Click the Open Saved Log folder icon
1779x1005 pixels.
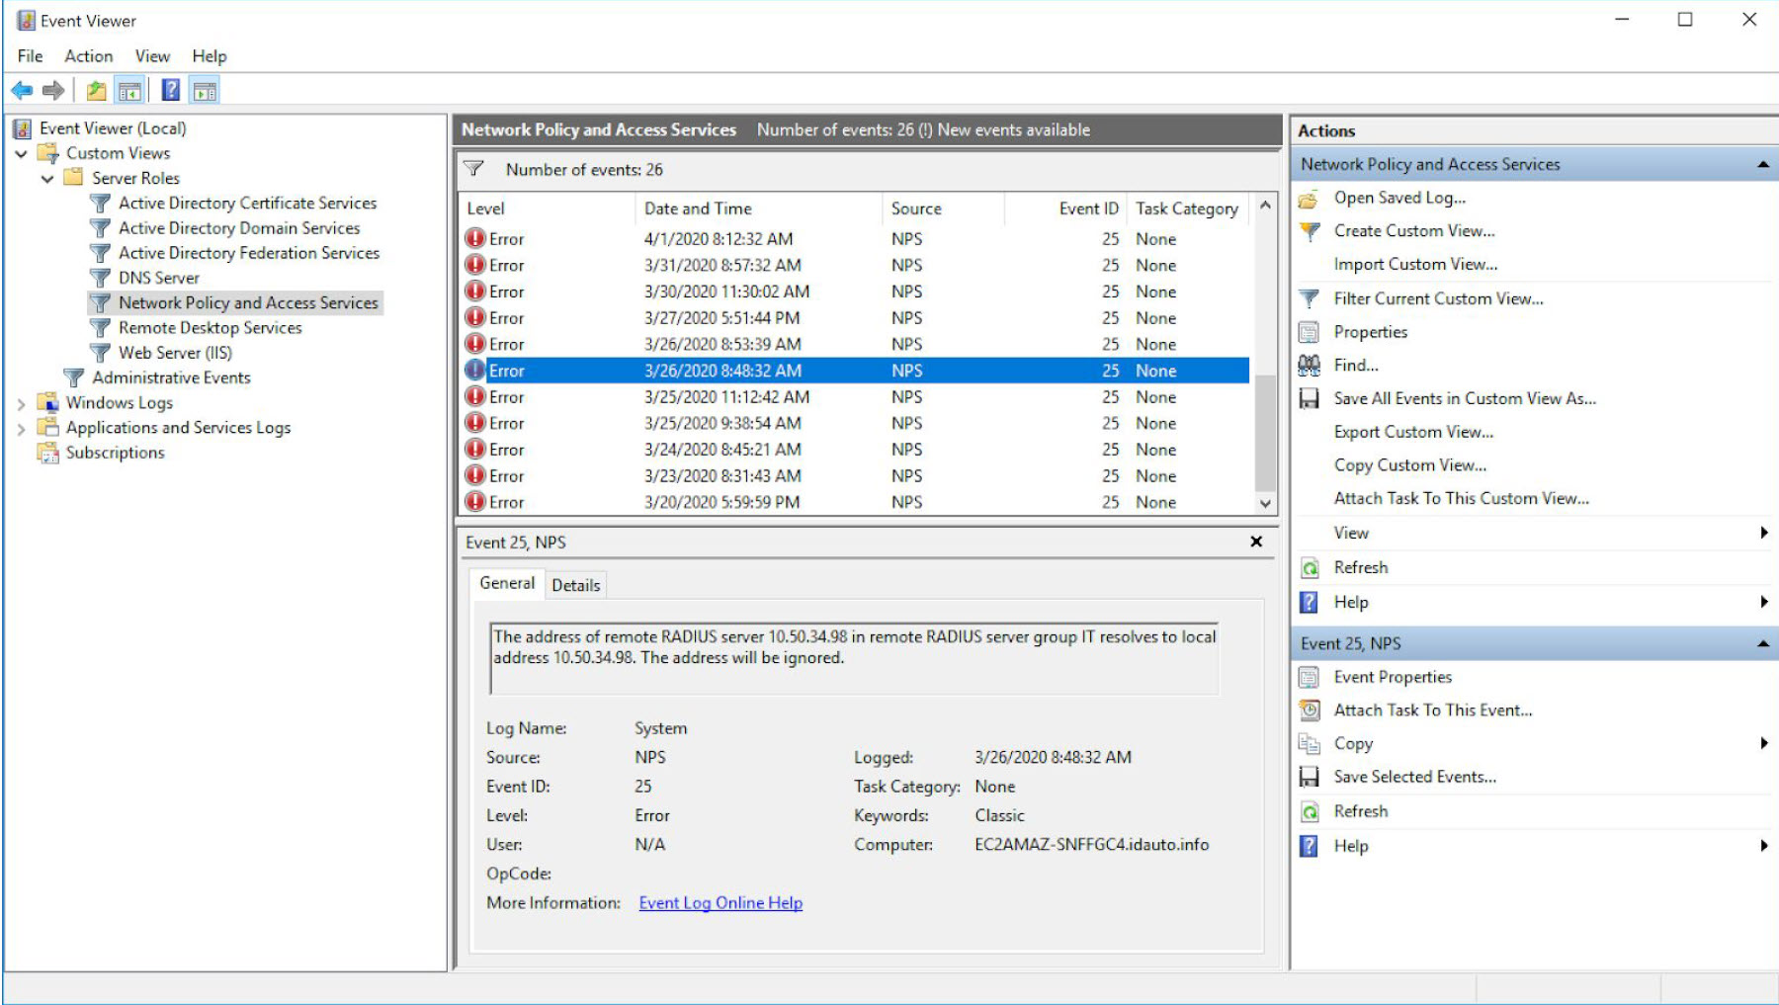point(1309,199)
